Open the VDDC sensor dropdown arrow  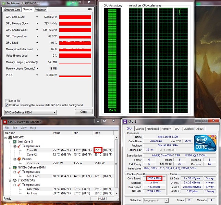click(x=37, y=75)
